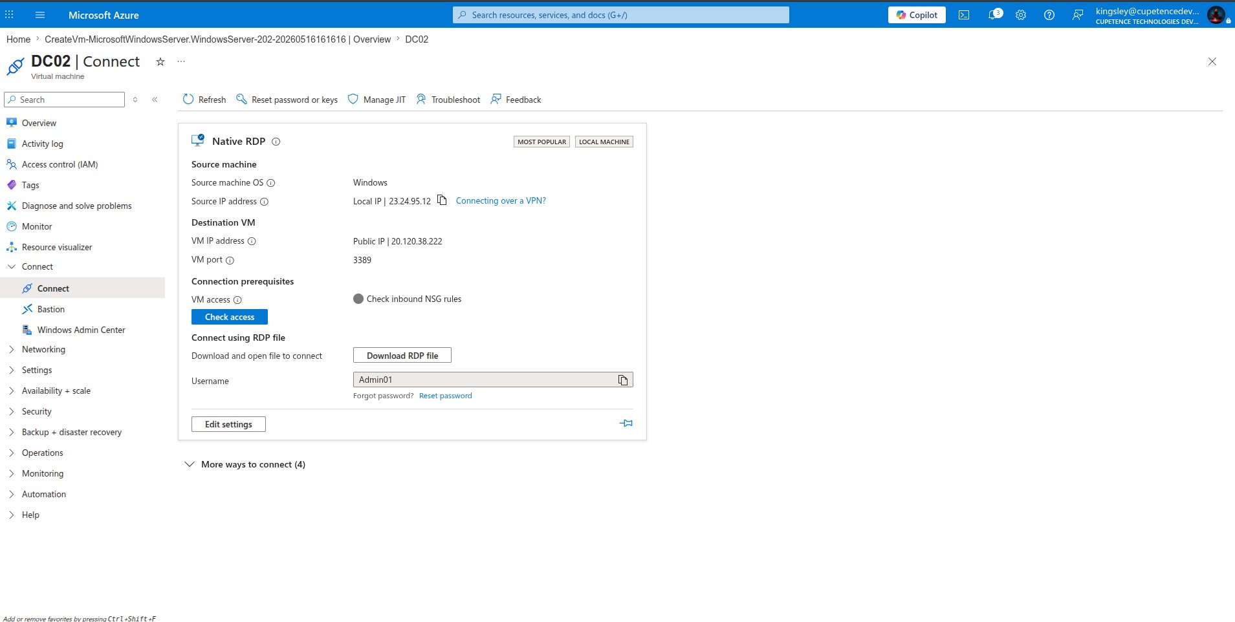This screenshot has width=1235, height=622.
Task: Show info for VM port
Action: click(x=230, y=261)
